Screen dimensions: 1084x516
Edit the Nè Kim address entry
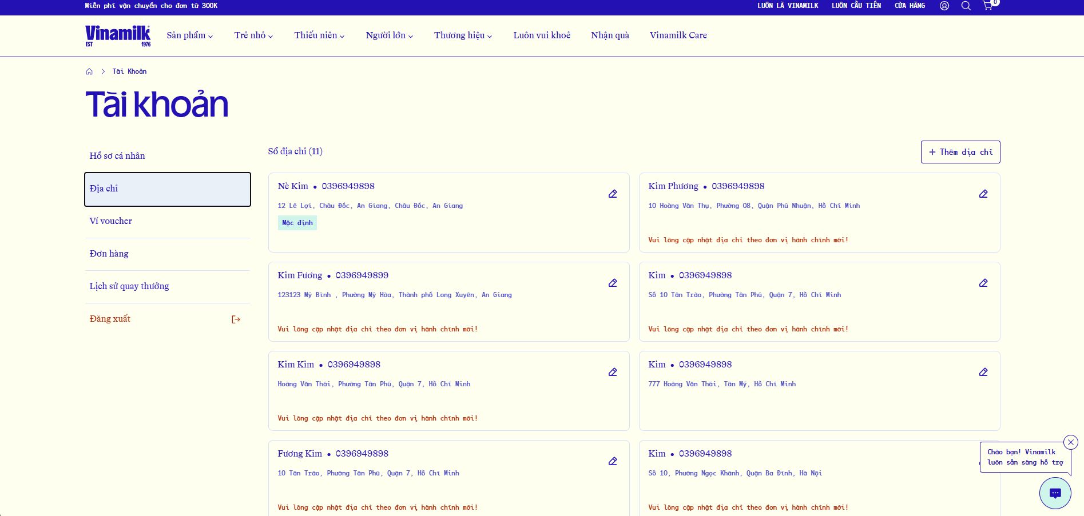pos(612,194)
